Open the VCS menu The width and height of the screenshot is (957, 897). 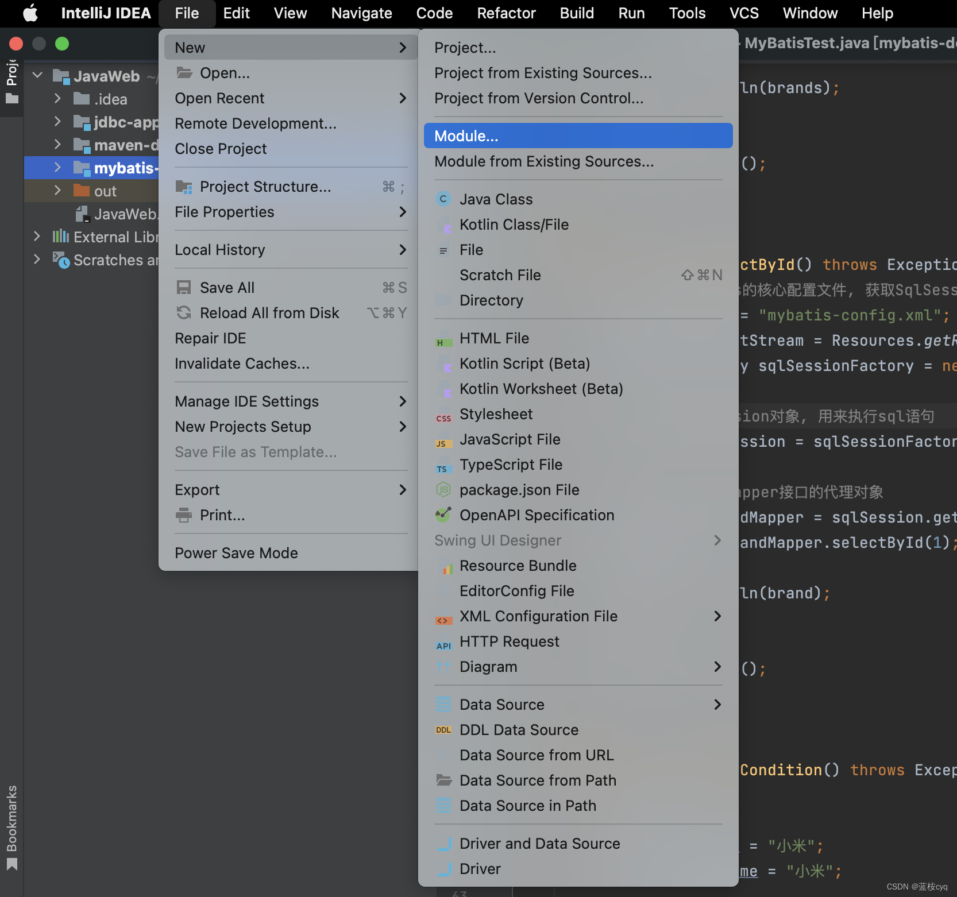click(744, 13)
